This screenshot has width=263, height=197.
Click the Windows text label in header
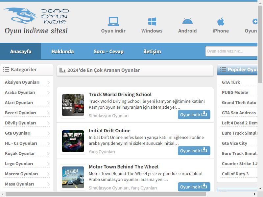tap(152, 31)
